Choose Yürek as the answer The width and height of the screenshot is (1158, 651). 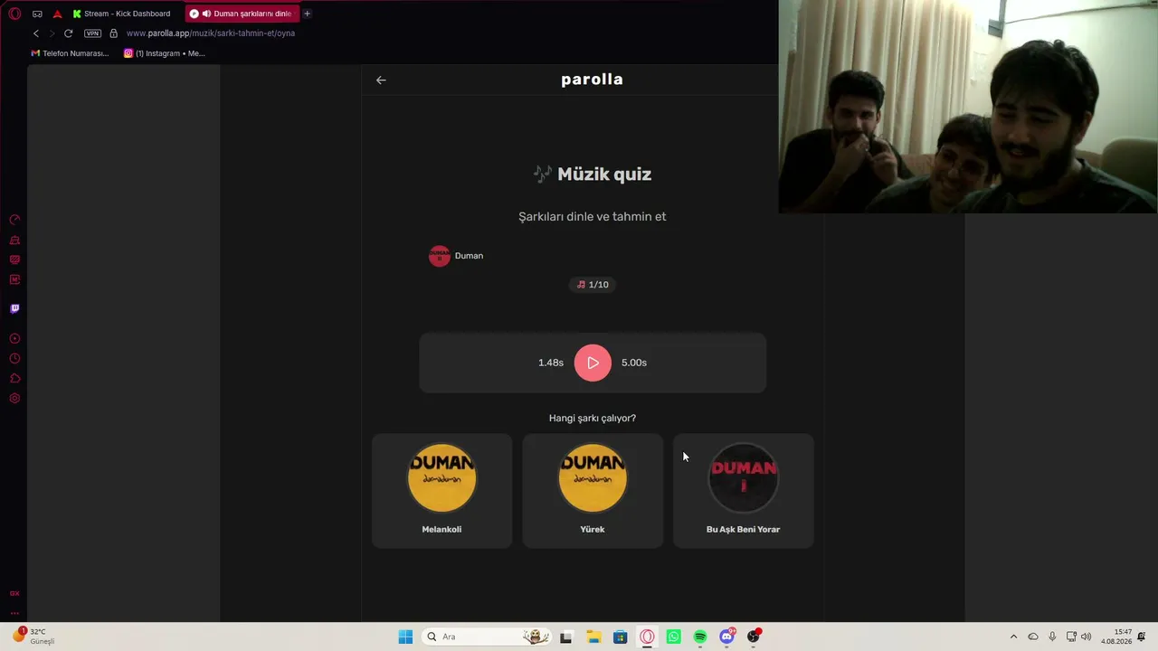(593, 491)
